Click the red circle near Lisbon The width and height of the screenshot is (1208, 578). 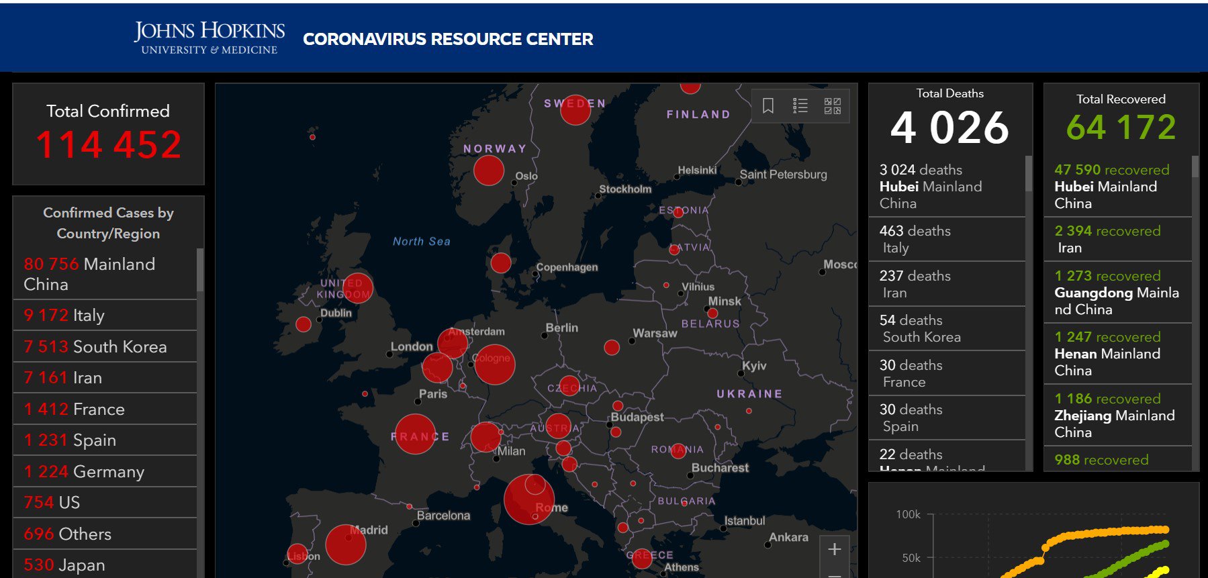297,554
